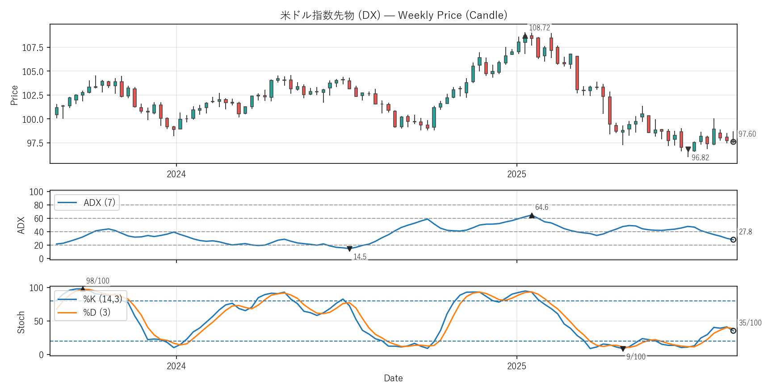Click the down-triangle marker at the price low
Image resolution: width=772 pixels, height=392 pixels.
point(688,150)
